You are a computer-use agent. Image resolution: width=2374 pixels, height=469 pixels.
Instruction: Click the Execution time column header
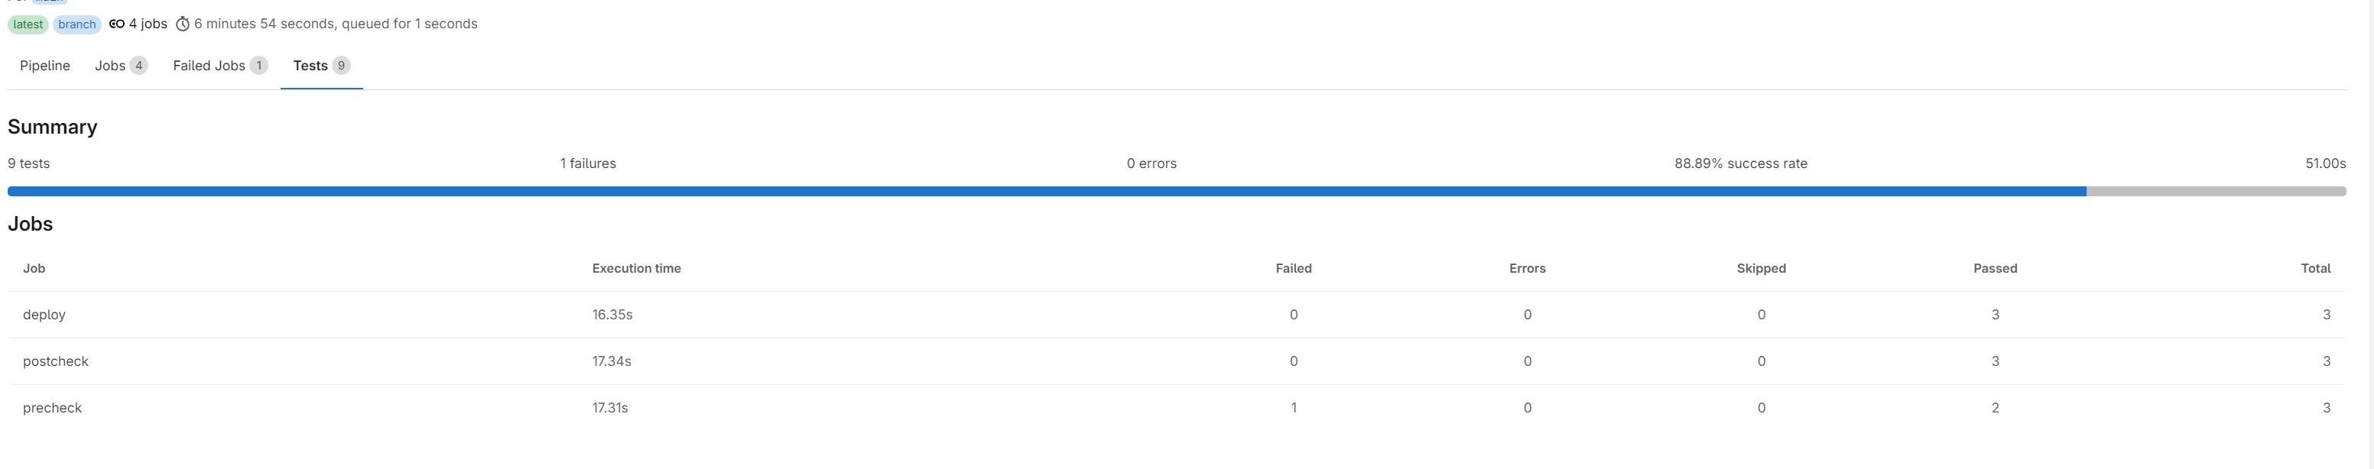[636, 268]
